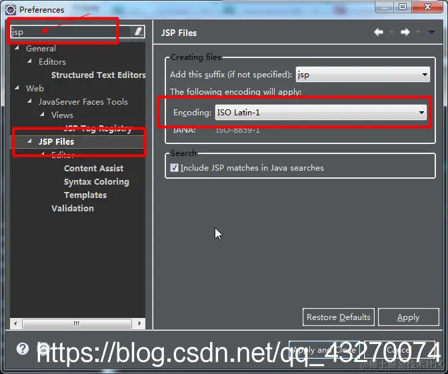Click the filter text field containing jsp
This screenshot has width=448, height=374.
(x=71, y=32)
